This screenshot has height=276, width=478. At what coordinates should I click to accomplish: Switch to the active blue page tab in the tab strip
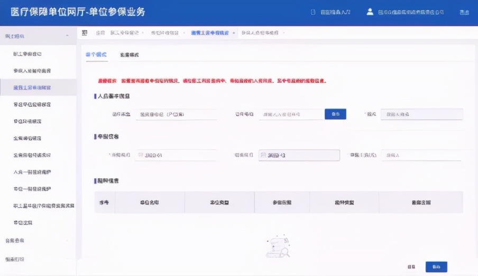pos(210,33)
